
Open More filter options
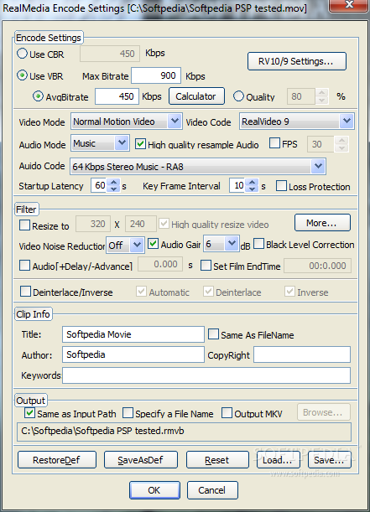(322, 223)
